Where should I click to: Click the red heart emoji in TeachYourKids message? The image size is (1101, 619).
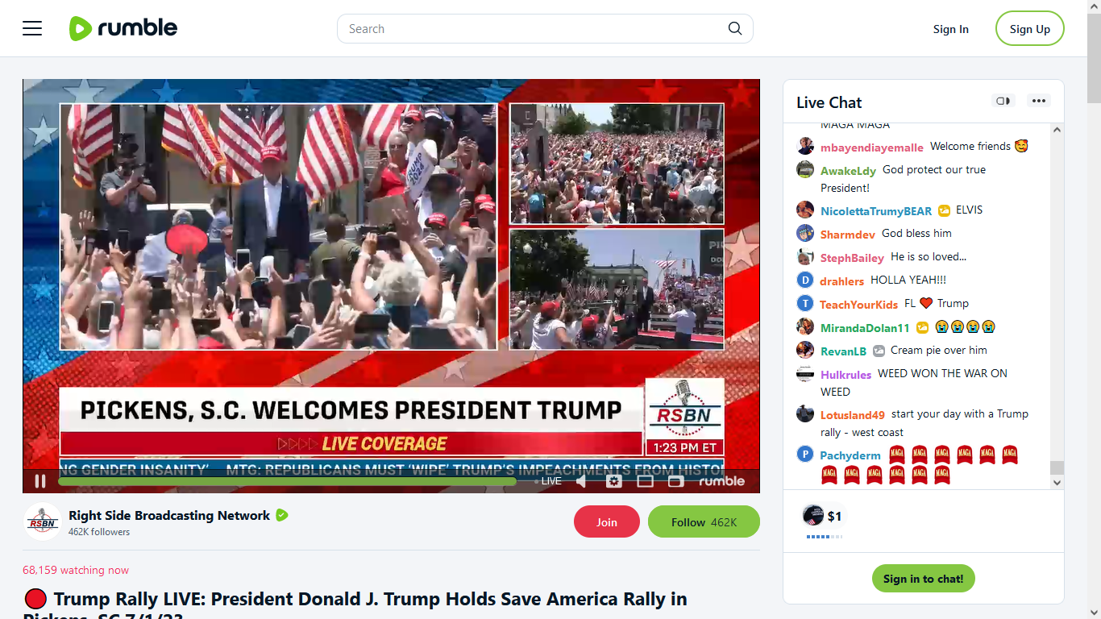pyautogui.click(x=926, y=304)
